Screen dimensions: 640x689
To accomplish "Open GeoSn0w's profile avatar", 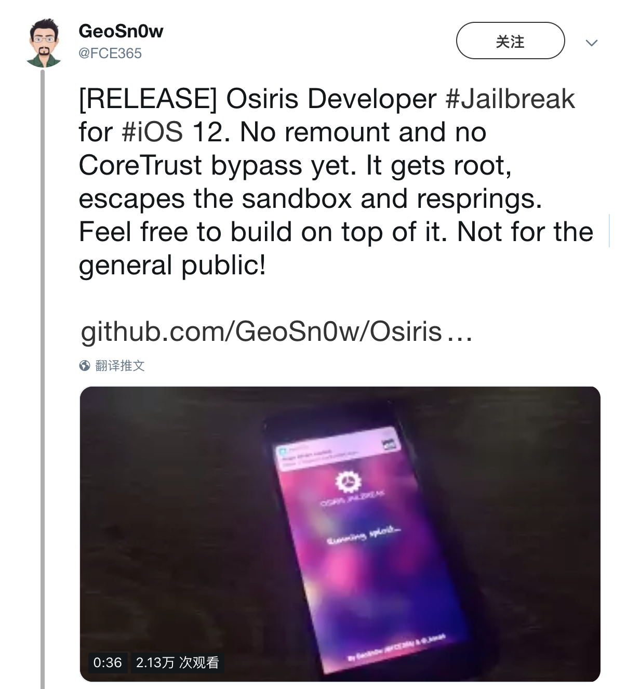I will tap(44, 43).
